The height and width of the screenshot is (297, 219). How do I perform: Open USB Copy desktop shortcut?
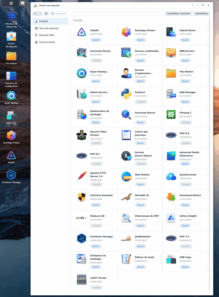(11, 118)
